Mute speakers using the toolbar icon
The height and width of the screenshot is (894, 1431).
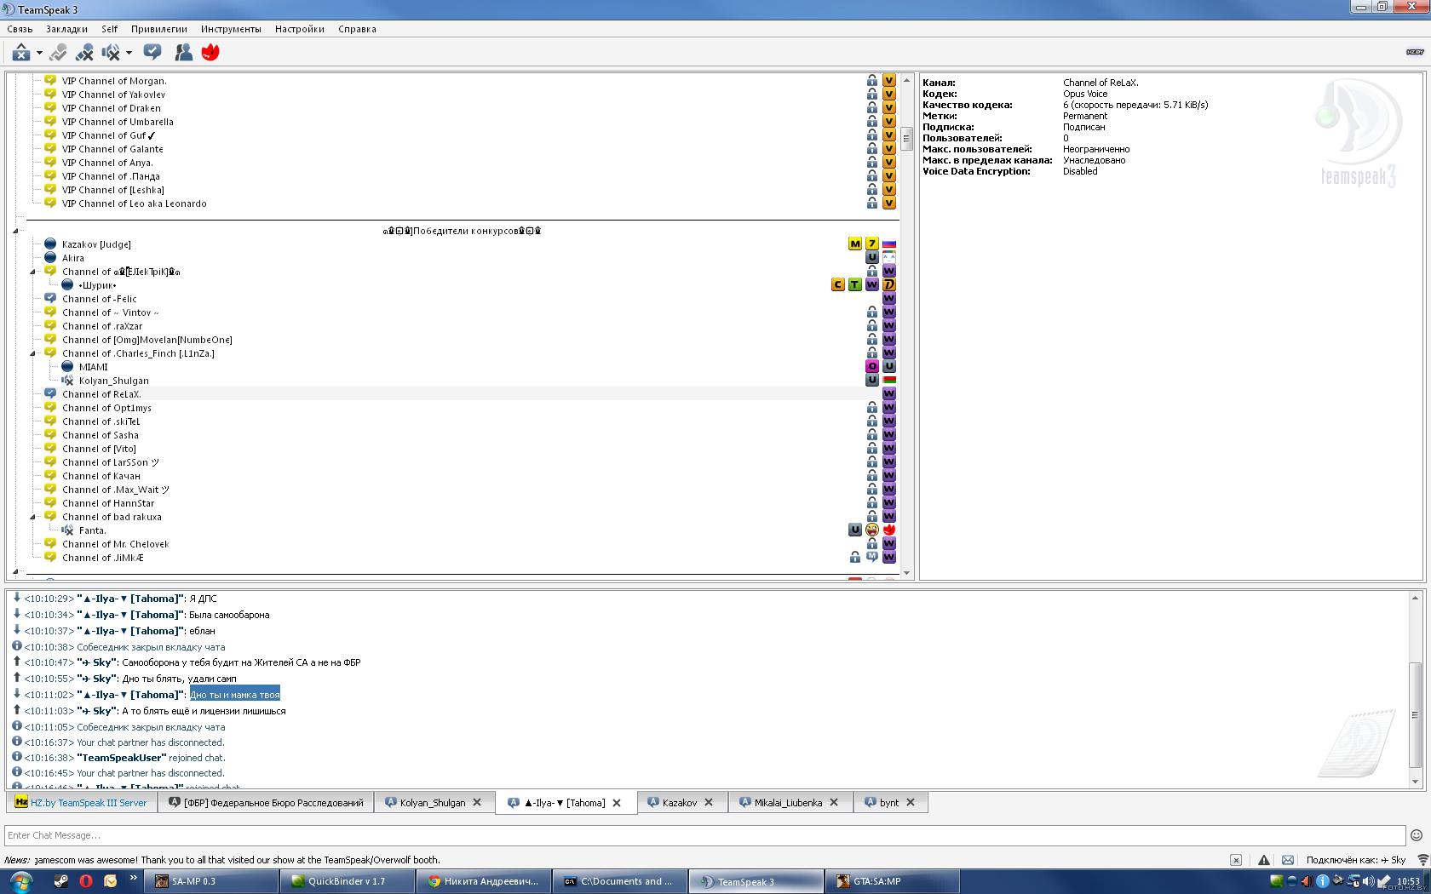point(111,53)
